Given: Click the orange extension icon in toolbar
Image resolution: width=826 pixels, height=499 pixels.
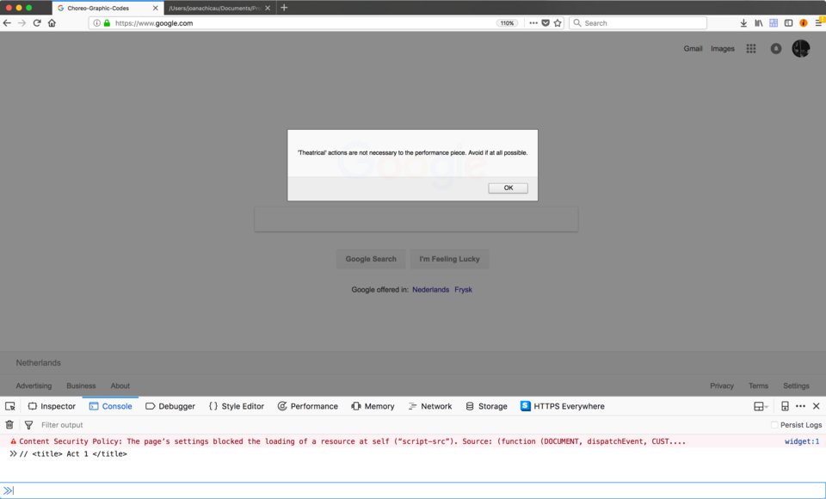Looking at the screenshot, I should pyautogui.click(x=804, y=23).
